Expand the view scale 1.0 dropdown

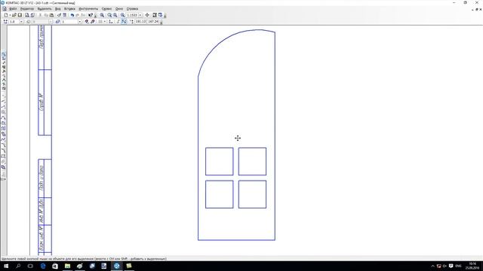[21, 22]
